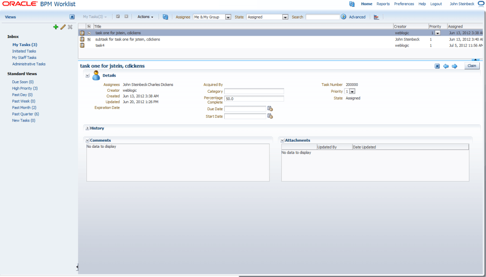Open the Actions menu
Screen dimensions: 486x277
[145, 17]
